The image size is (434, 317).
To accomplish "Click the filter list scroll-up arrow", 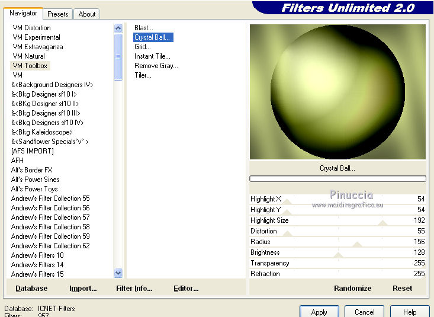I will point(118,28).
